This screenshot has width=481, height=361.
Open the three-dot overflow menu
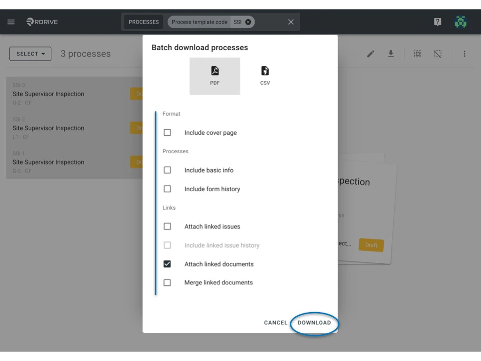click(465, 54)
